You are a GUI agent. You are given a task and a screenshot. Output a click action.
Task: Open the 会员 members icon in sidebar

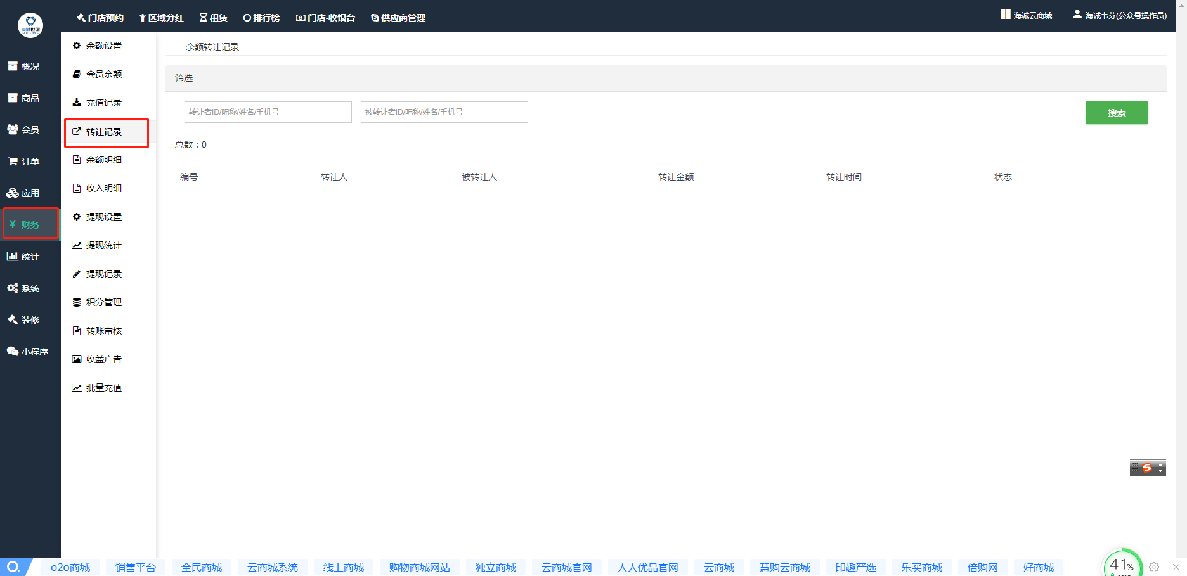pos(13,129)
